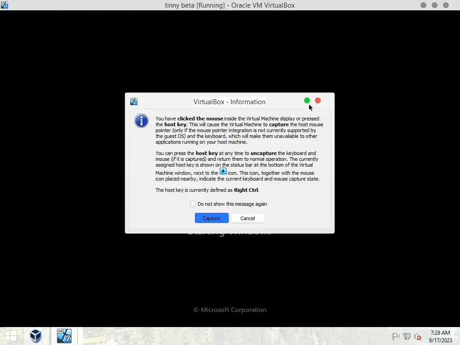Click the 'tinny beta [Running]' window title

230,5
